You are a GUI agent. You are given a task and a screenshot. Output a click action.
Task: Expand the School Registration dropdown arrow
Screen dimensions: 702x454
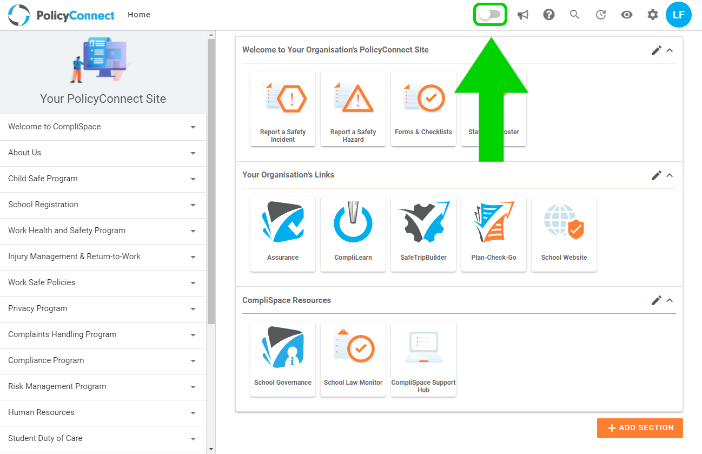tap(193, 205)
